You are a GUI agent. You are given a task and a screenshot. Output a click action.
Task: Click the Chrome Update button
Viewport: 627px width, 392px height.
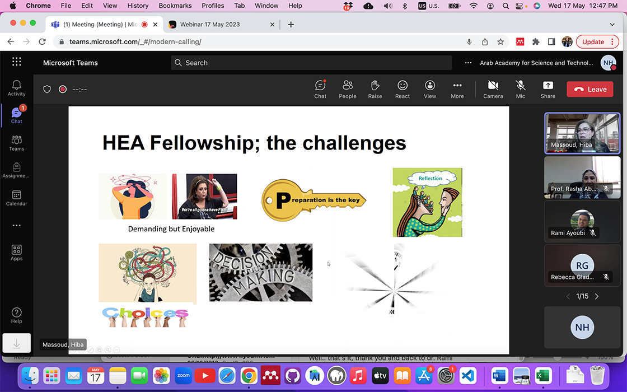click(593, 42)
